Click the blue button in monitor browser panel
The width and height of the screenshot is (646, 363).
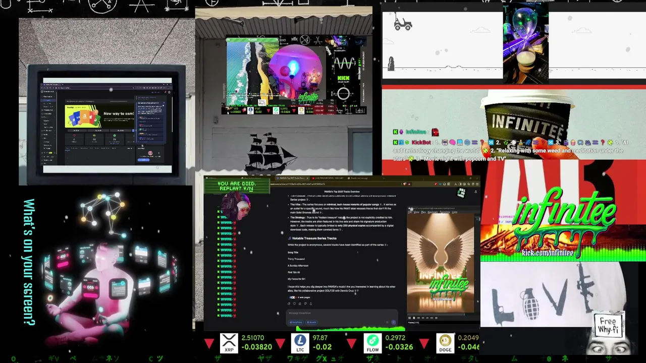coord(144,159)
